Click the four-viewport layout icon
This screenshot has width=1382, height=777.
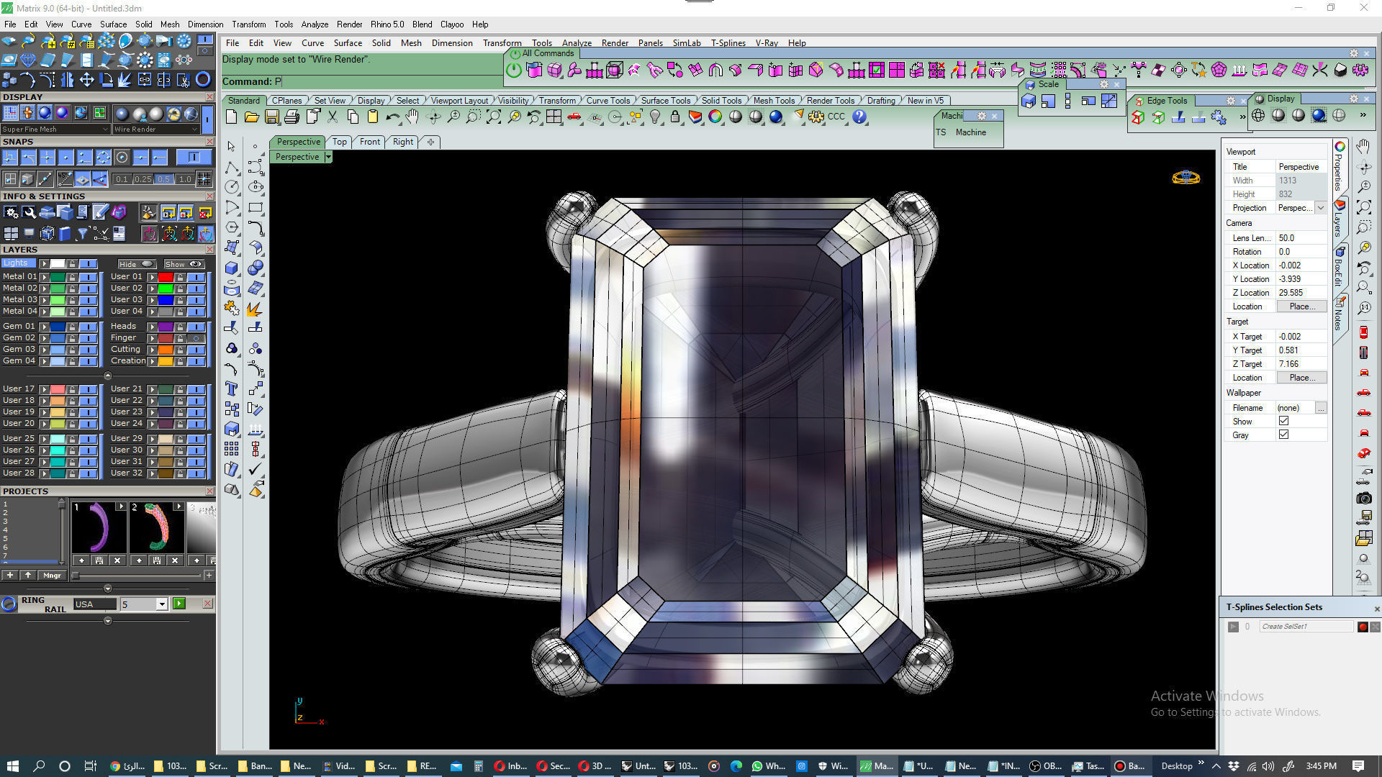(x=554, y=117)
